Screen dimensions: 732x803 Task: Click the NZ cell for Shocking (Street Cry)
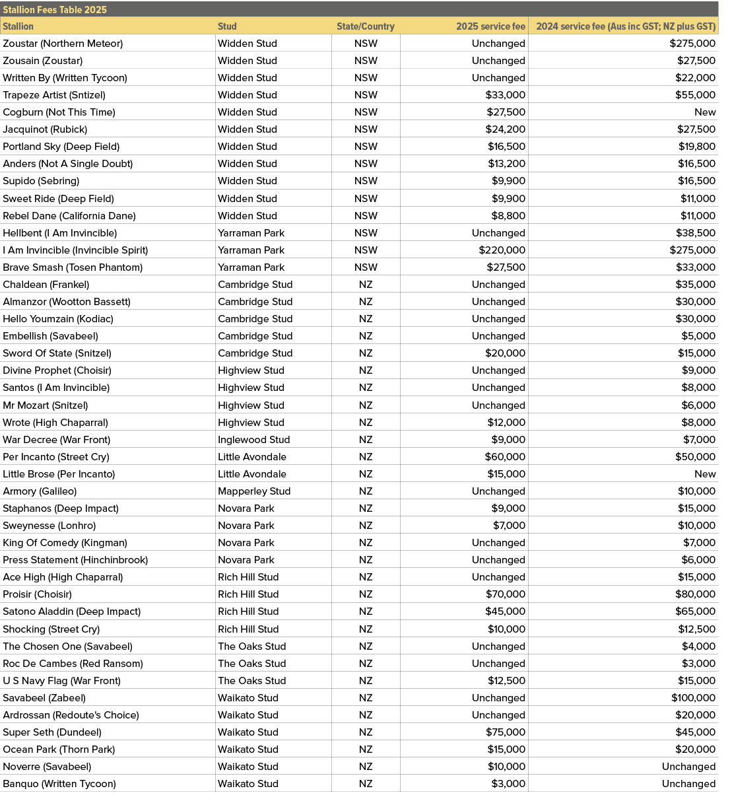click(366, 629)
